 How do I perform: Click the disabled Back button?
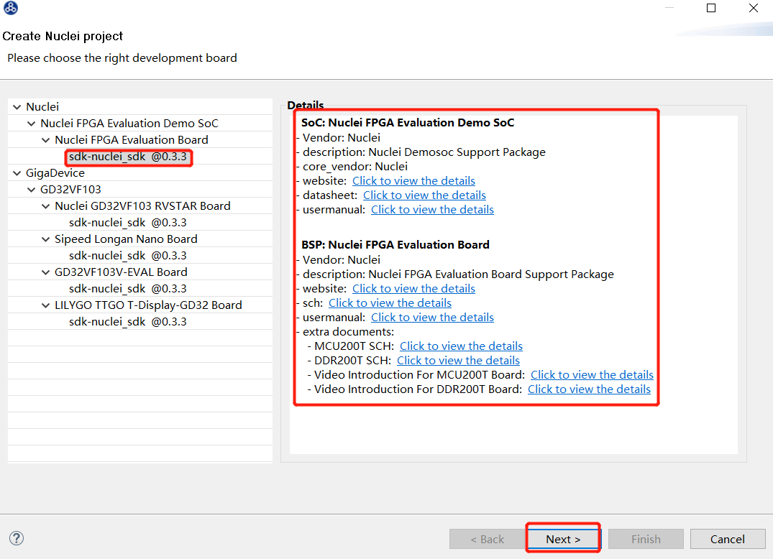click(x=487, y=540)
